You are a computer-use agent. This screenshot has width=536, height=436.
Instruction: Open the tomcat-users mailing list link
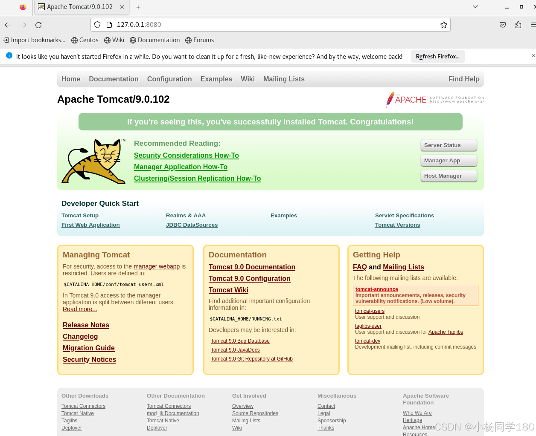[370, 311]
